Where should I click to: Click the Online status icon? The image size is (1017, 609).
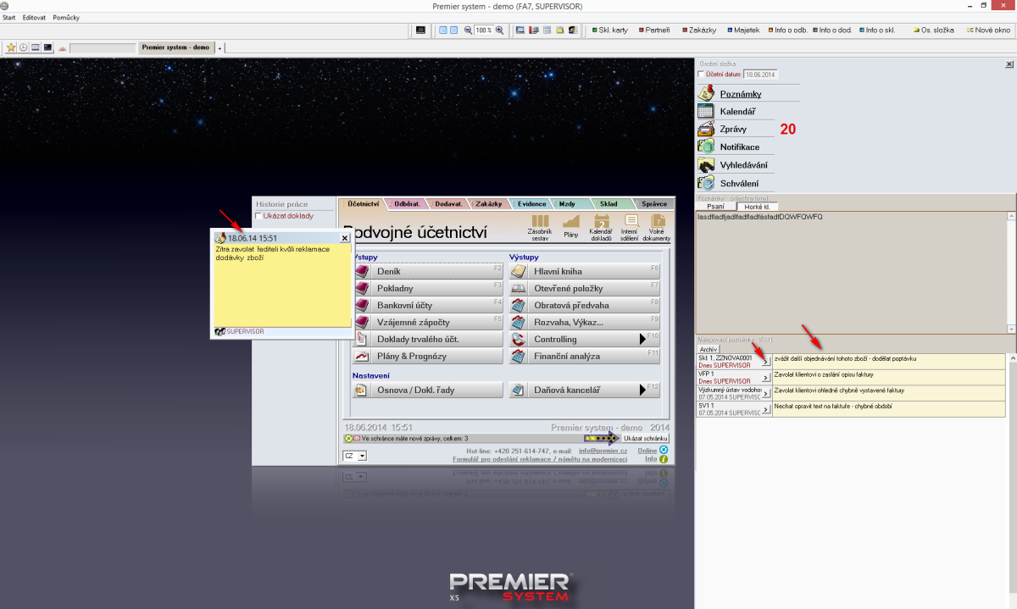(664, 451)
